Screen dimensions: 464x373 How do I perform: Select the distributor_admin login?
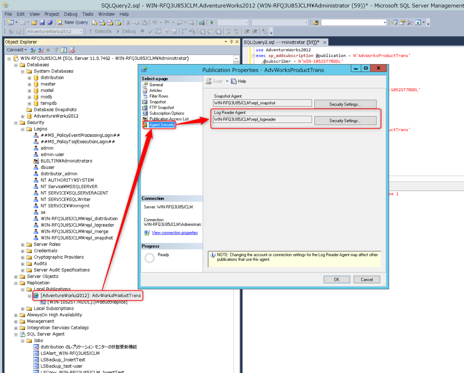(59, 174)
